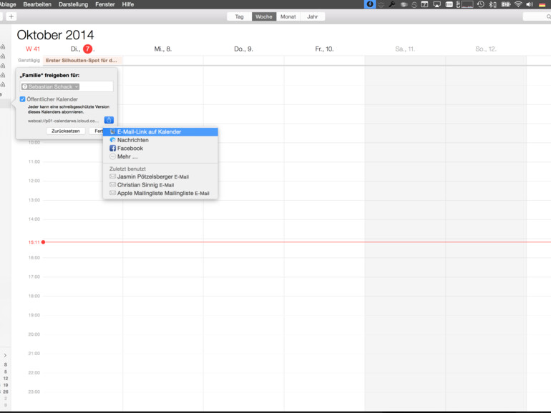551x413 pixels.
Task: Share with Apple Mailingliste E-Mail
Action: (160, 193)
